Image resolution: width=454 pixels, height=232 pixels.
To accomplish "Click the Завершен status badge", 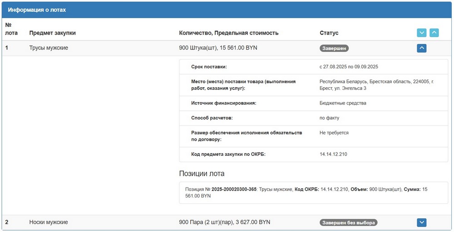I will (x=334, y=48).
